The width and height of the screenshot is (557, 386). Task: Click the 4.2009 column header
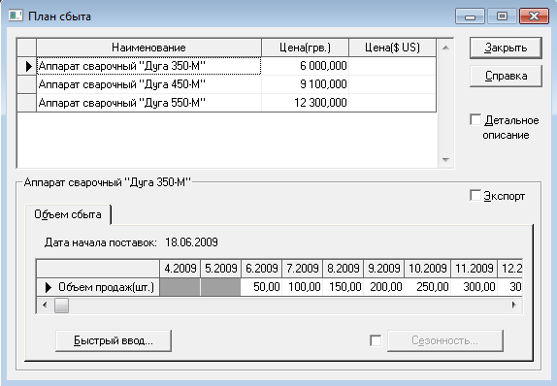click(180, 268)
